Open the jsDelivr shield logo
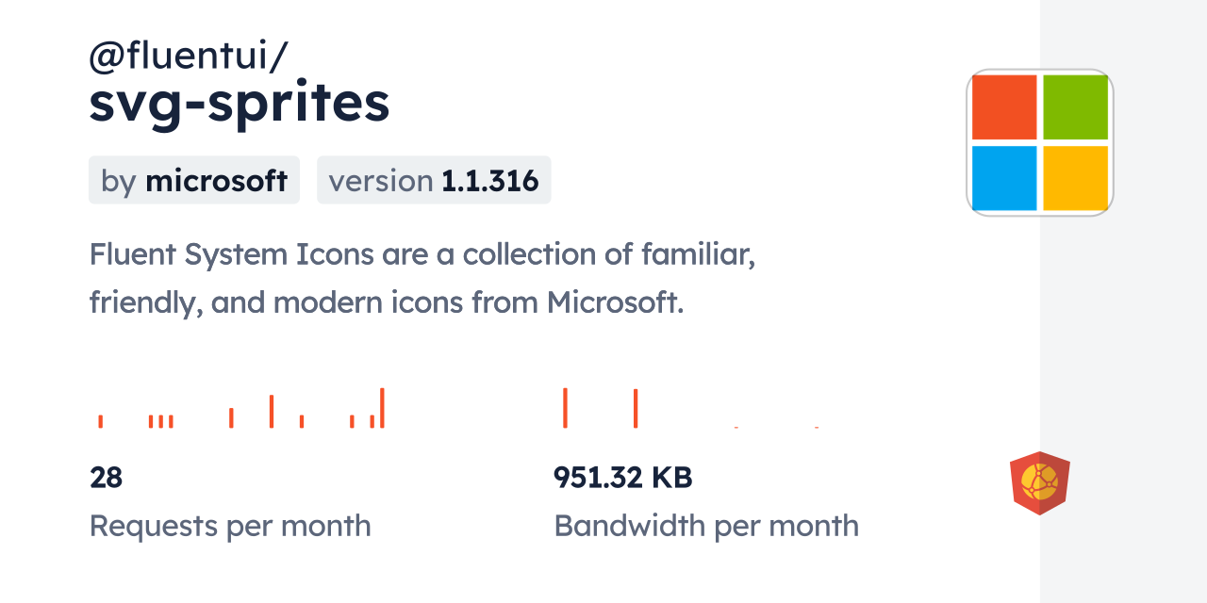 pyautogui.click(x=1039, y=483)
